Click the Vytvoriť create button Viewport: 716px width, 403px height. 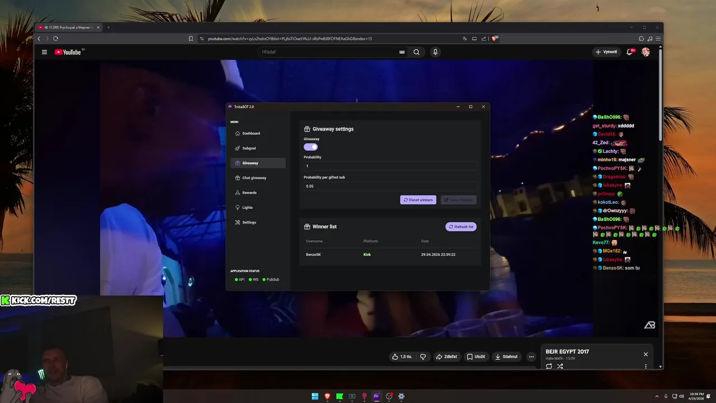pyautogui.click(x=606, y=52)
